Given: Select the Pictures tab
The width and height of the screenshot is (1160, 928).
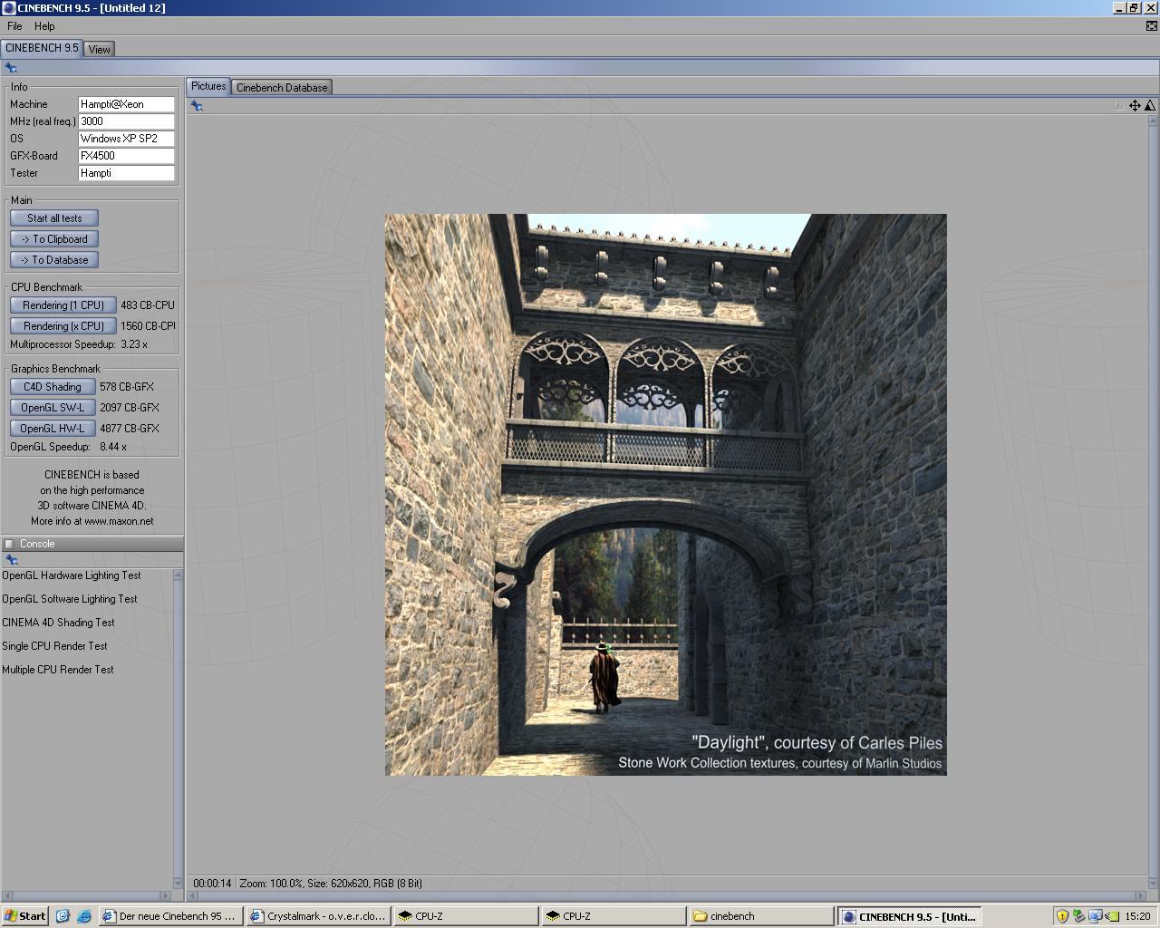Looking at the screenshot, I should 208,86.
